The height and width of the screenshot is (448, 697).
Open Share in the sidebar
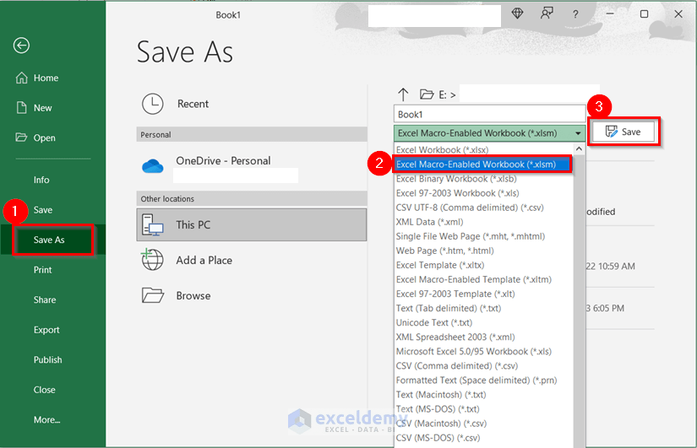[45, 300]
